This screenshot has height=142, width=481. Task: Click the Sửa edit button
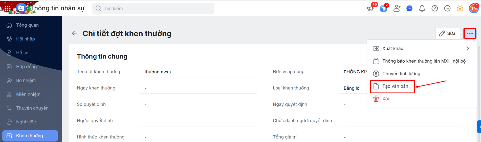click(448, 33)
